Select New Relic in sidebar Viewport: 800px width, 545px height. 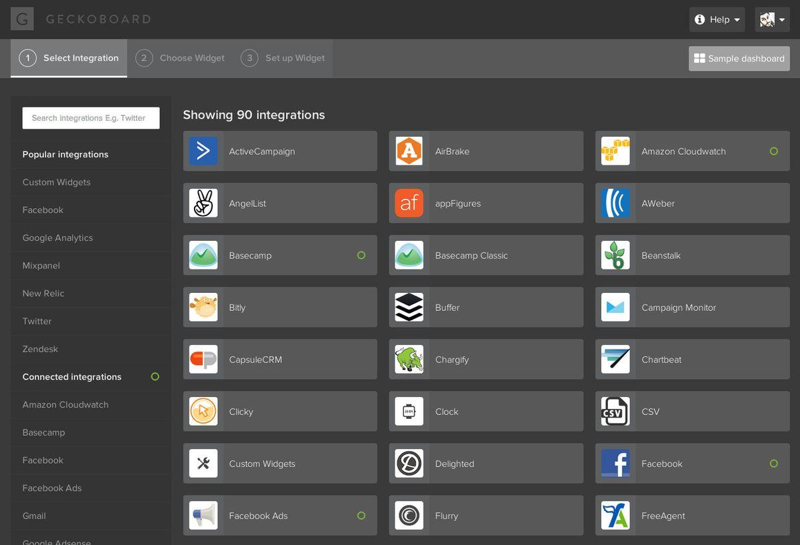43,294
